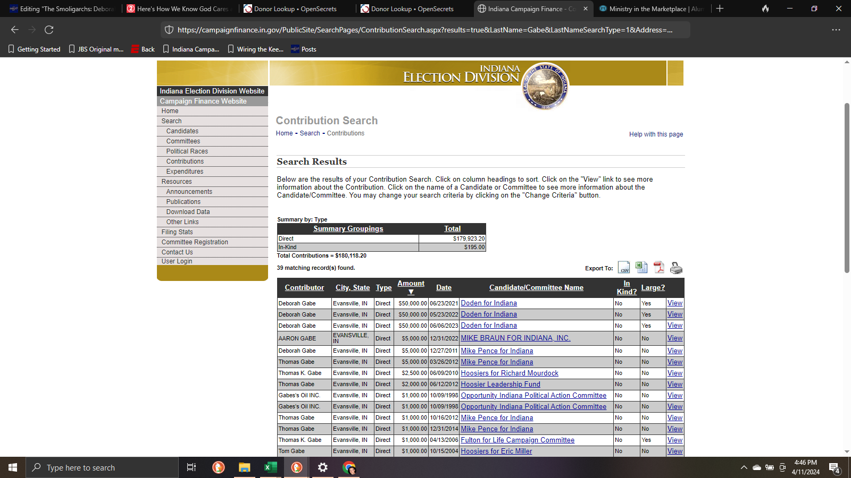The height and width of the screenshot is (478, 851).
Task: Click the $179,923.20 Direct total cell
Action: (x=452, y=239)
